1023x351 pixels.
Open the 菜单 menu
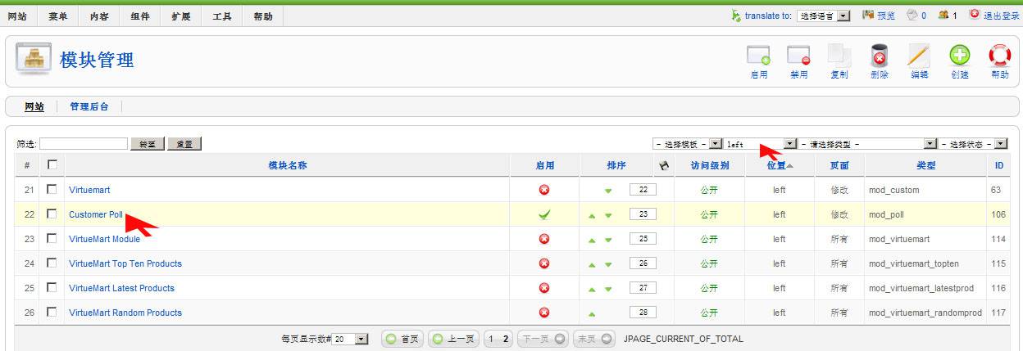(x=58, y=16)
